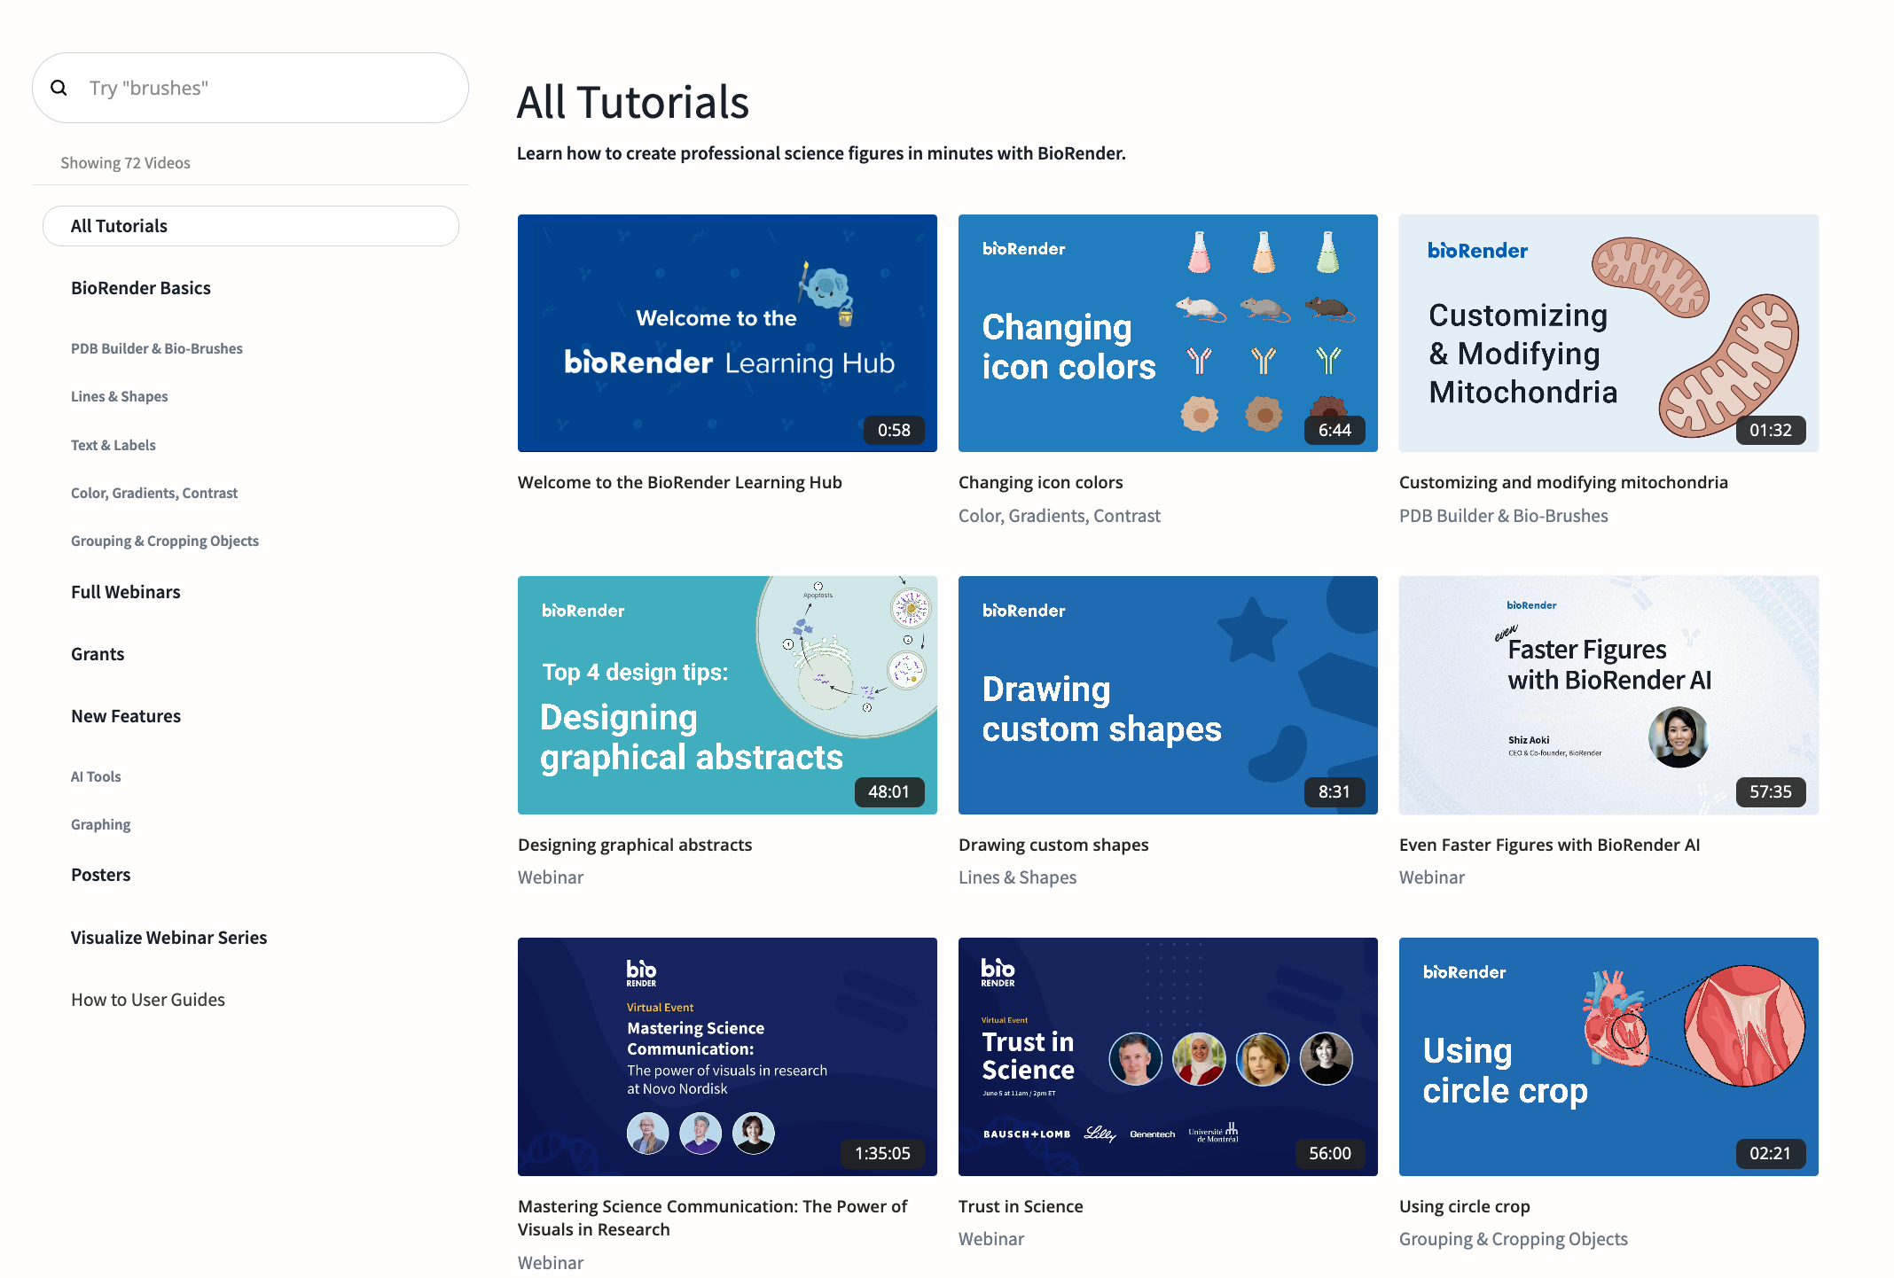Image resolution: width=1894 pixels, height=1278 pixels.
Task: Open the Full Webinars category
Action: (126, 592)
